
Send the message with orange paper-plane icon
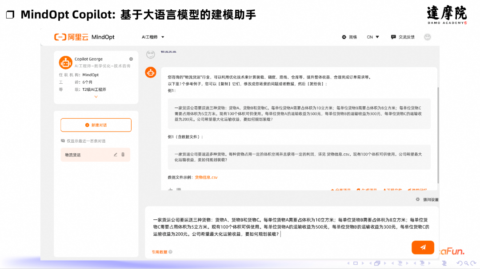coord(423,247)
